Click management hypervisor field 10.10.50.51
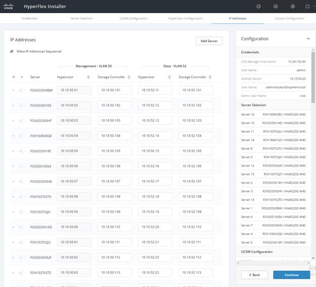This screenshot has width=316, height=287. click(74, 90)
